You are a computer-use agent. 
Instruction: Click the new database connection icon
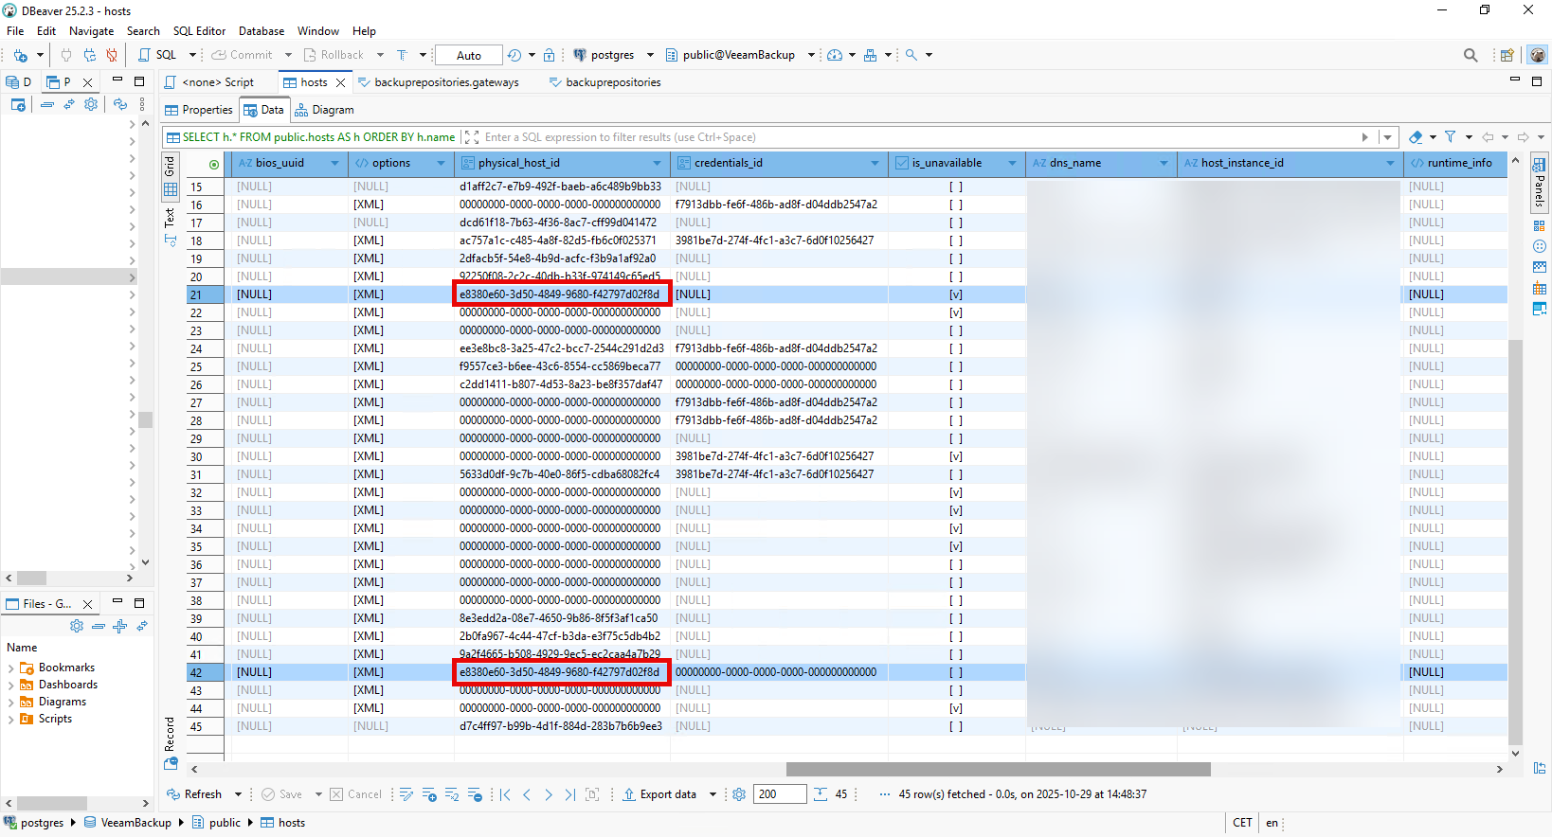(x=20, y=55)
